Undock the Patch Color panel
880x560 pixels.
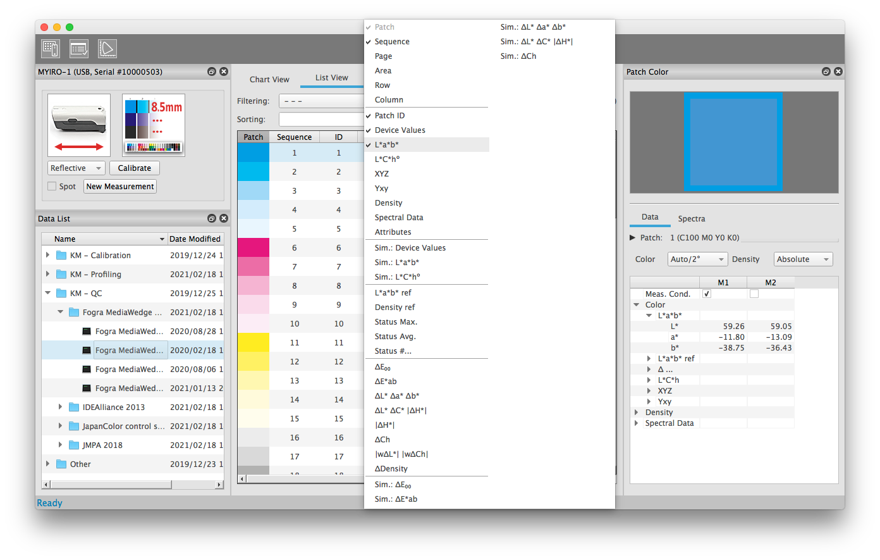[826, 72]
